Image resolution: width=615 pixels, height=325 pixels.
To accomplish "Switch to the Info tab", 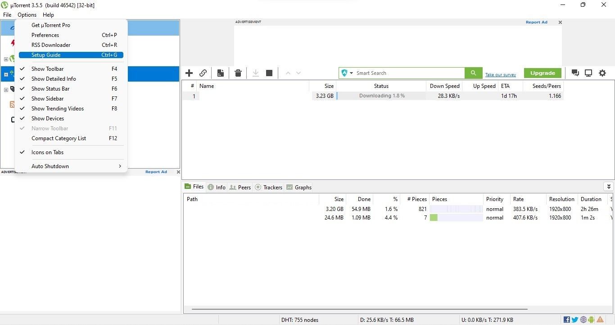I will coord(217,187).
